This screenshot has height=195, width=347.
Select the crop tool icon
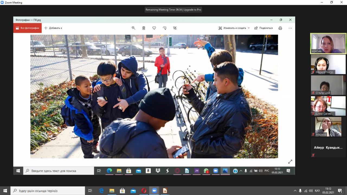(x=175, y=28)
